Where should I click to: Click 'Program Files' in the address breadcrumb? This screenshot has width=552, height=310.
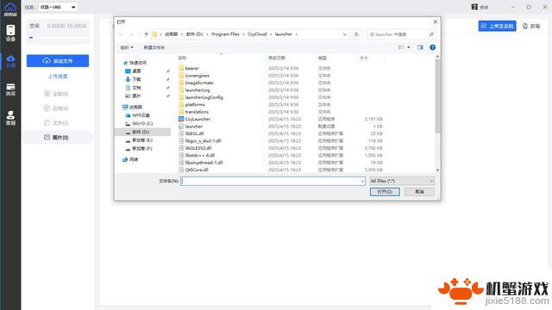225,34
